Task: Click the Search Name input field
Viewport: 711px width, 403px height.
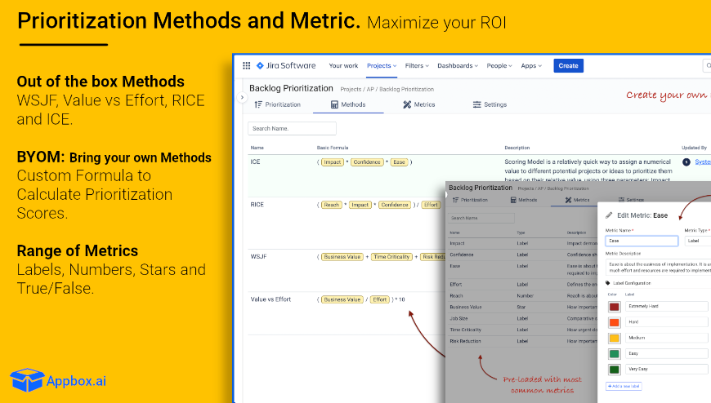Action: 292,129
